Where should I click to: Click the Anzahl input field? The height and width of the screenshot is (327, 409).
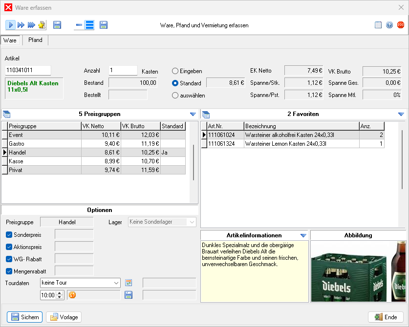click(x=123, y=71)
